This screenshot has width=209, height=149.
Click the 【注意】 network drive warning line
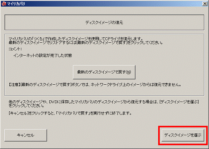95,85
